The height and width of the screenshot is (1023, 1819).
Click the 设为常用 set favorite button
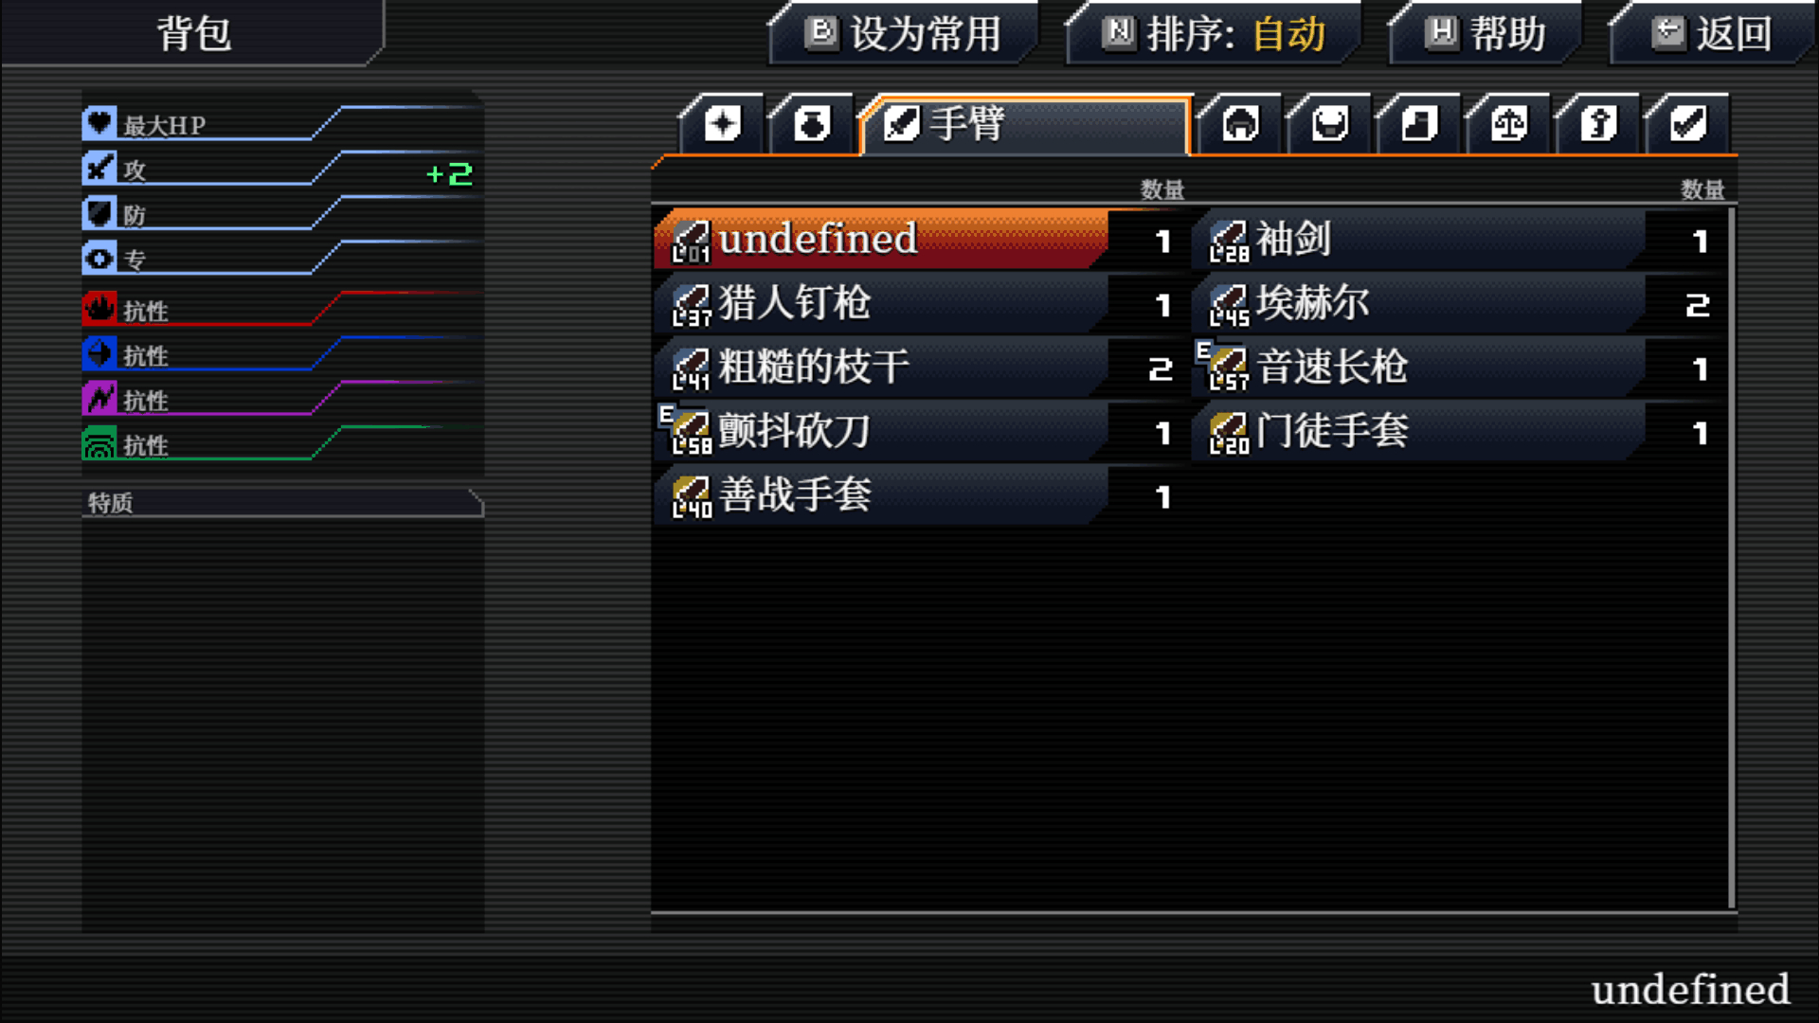(903, 34)
